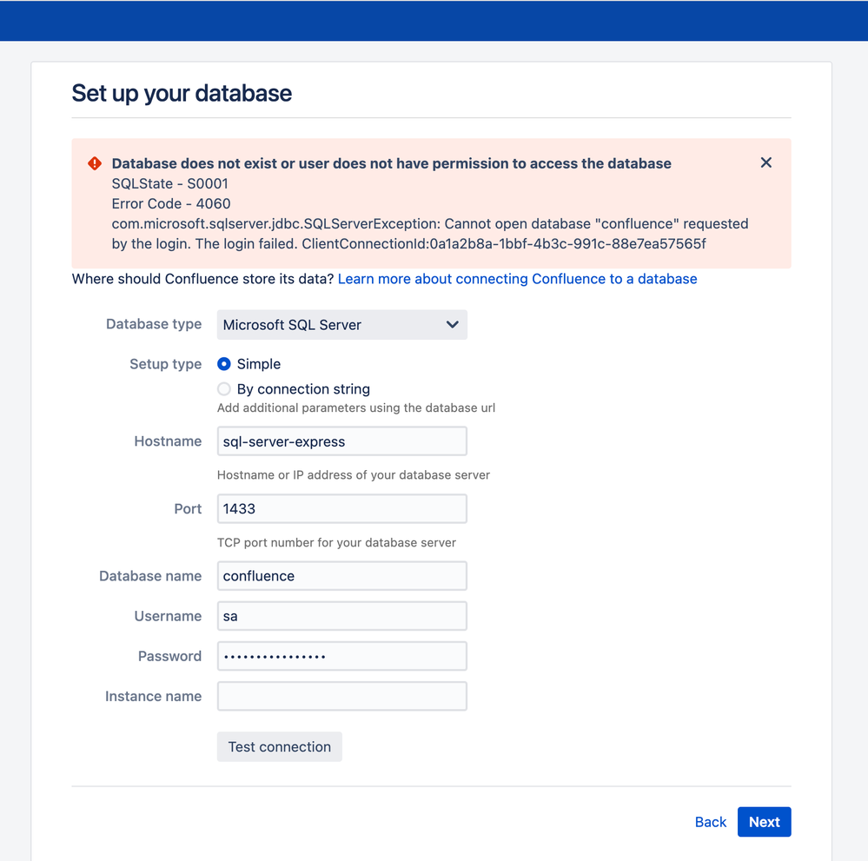The height and width of the screenshot is (861, 868).
Task: Click the TCP port number hint text
Action: 336,543
